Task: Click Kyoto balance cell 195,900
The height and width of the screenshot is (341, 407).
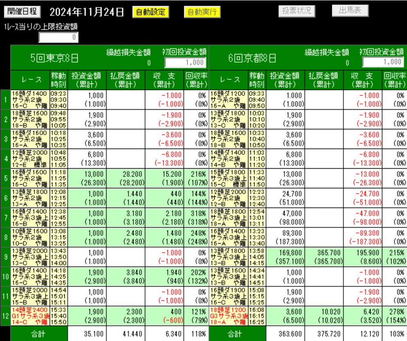Action: tap(363, 257)
